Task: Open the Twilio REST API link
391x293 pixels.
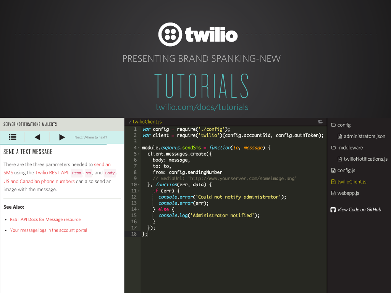Action: [x=52, y=173]
